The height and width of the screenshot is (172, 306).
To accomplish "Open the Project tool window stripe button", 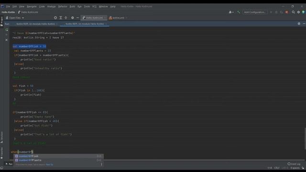I will click(x=2, y=21).
